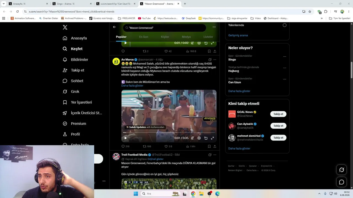Open Hojberg trending topic
Screen dimensions: 353x198
point(234,71)
